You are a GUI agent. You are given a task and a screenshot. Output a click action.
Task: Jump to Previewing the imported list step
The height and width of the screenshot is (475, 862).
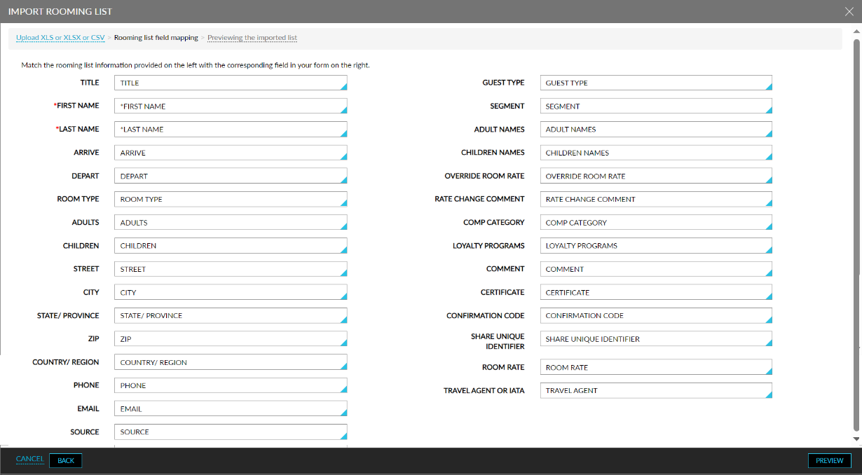[x=252, y=38]
